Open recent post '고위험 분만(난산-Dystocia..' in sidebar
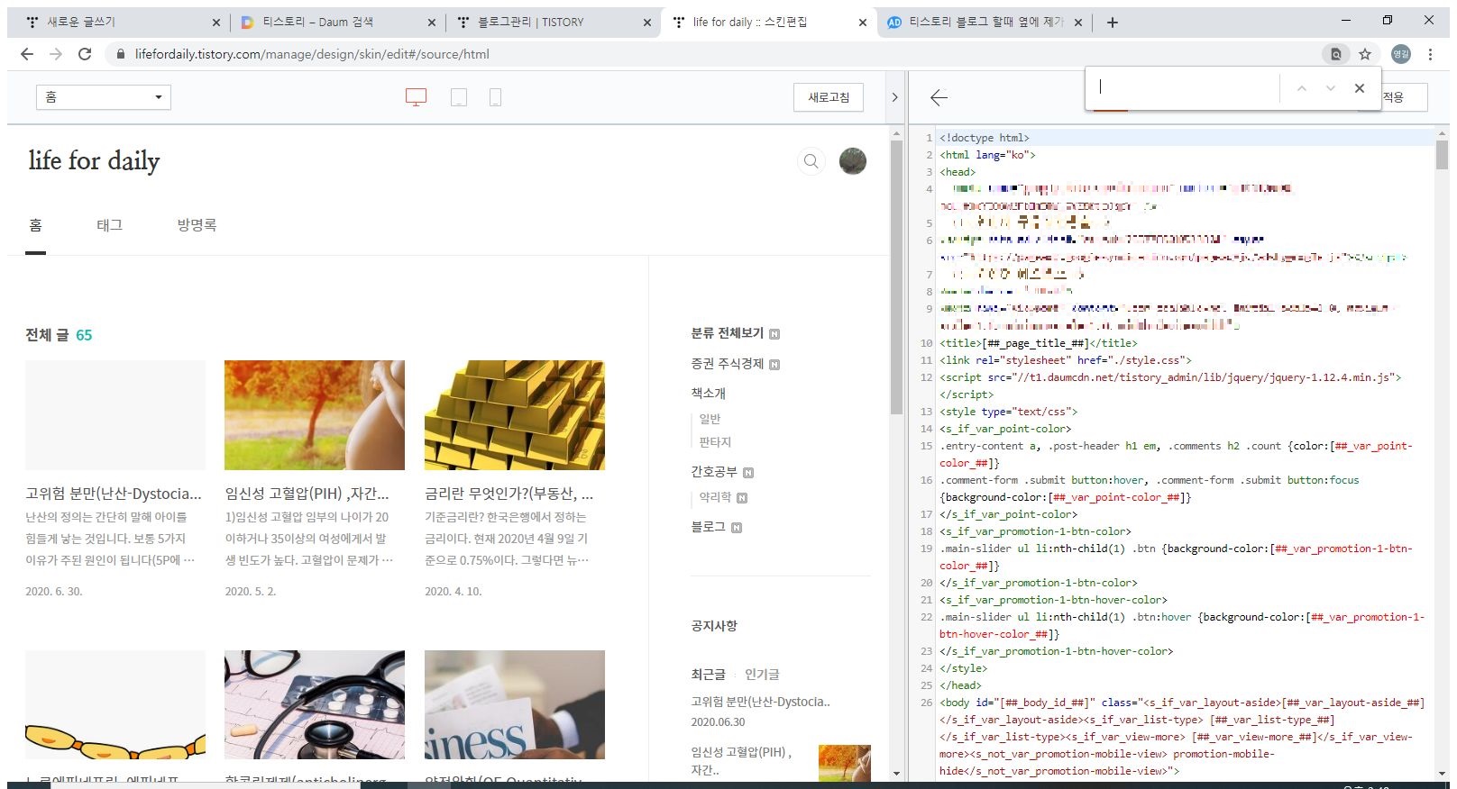1457x789 pixels. [760, 702]
